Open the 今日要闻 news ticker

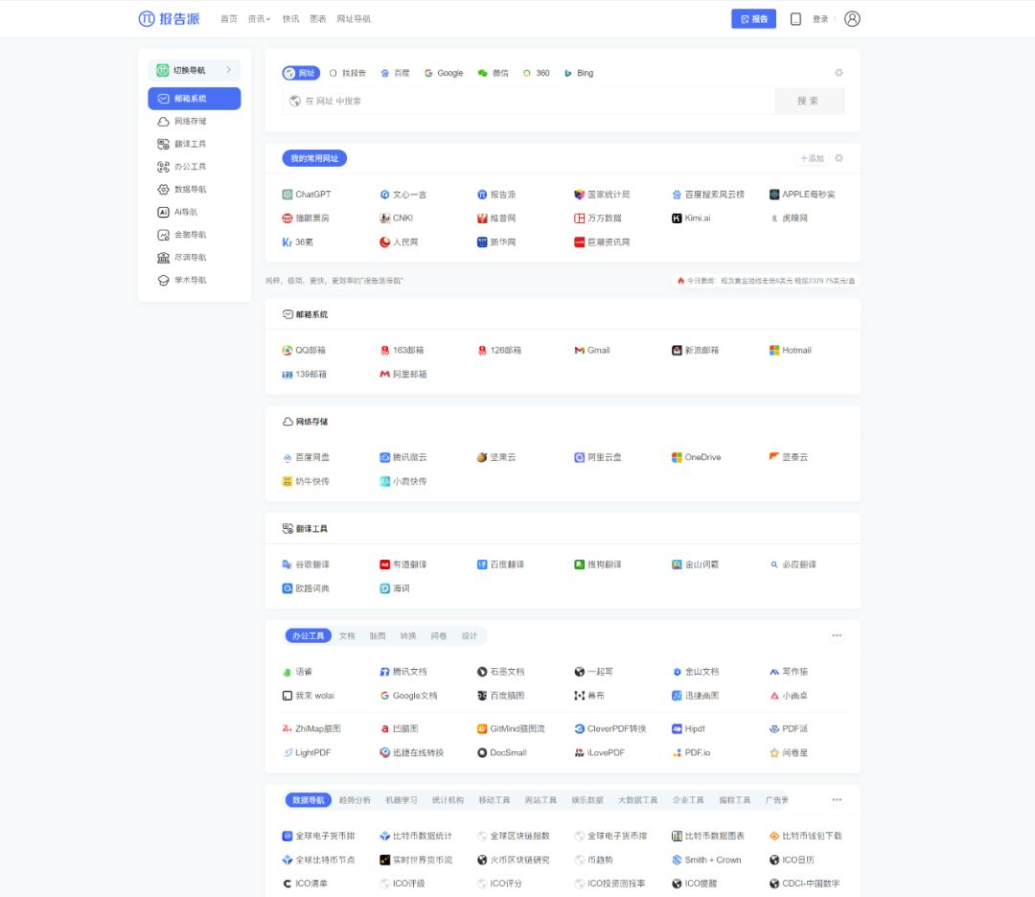click(766, 281)
